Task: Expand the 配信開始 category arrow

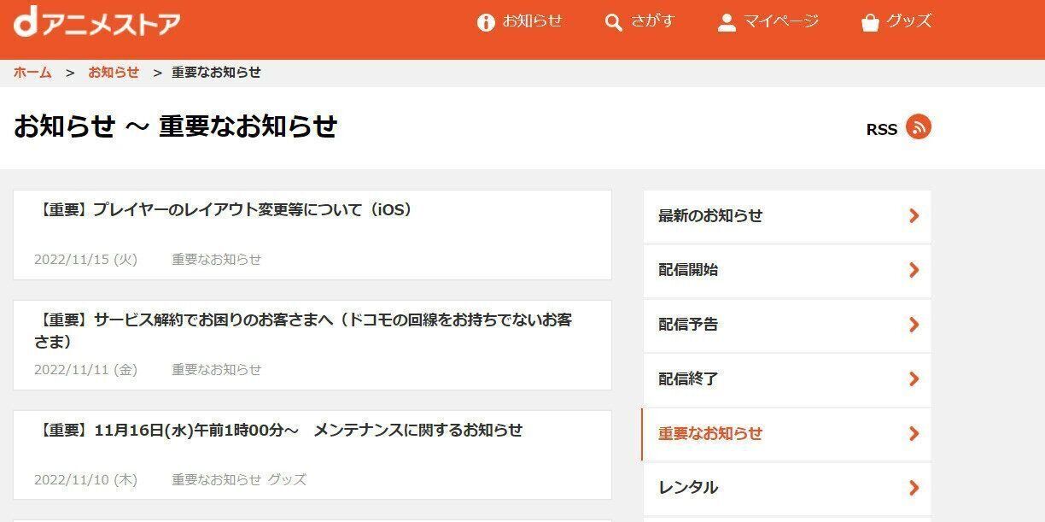Action: pos(914,271)
